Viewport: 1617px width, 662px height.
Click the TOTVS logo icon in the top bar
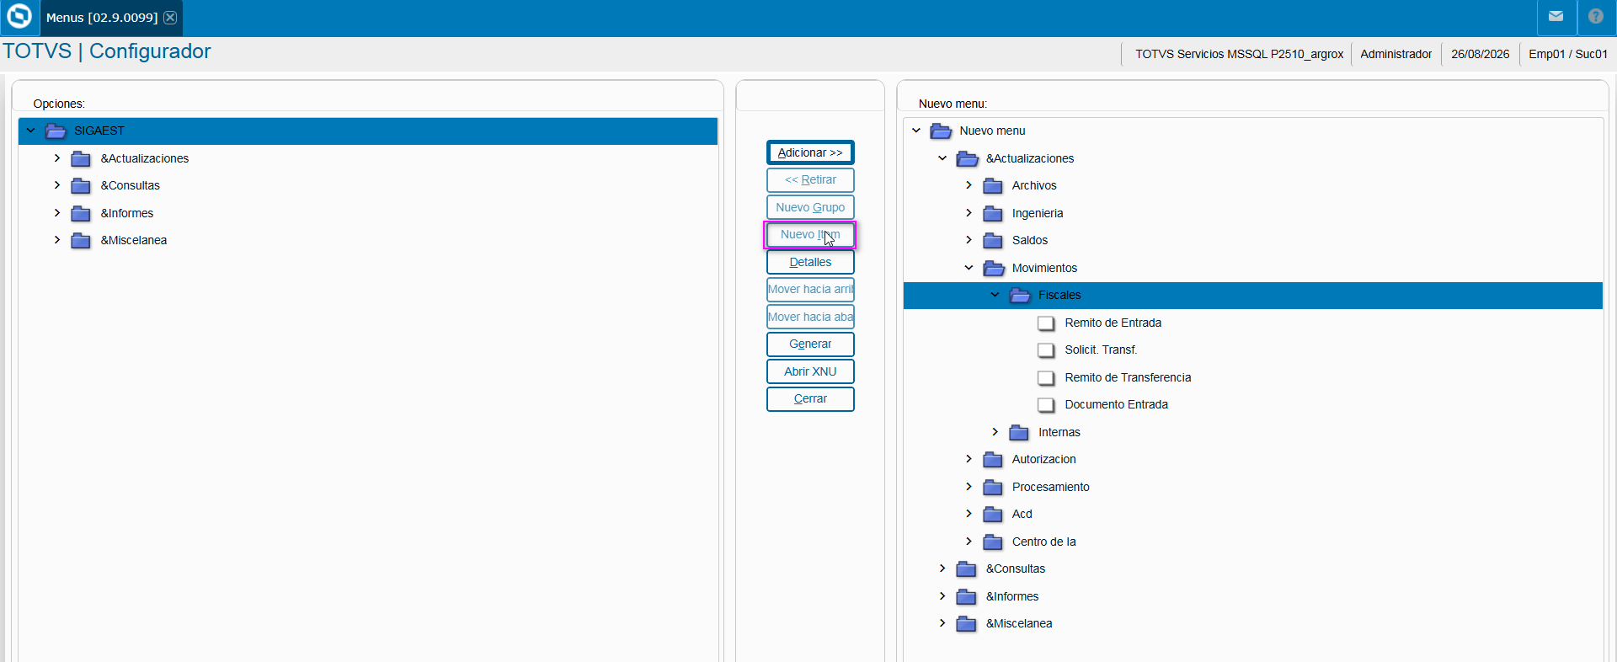tap(19, 17)
